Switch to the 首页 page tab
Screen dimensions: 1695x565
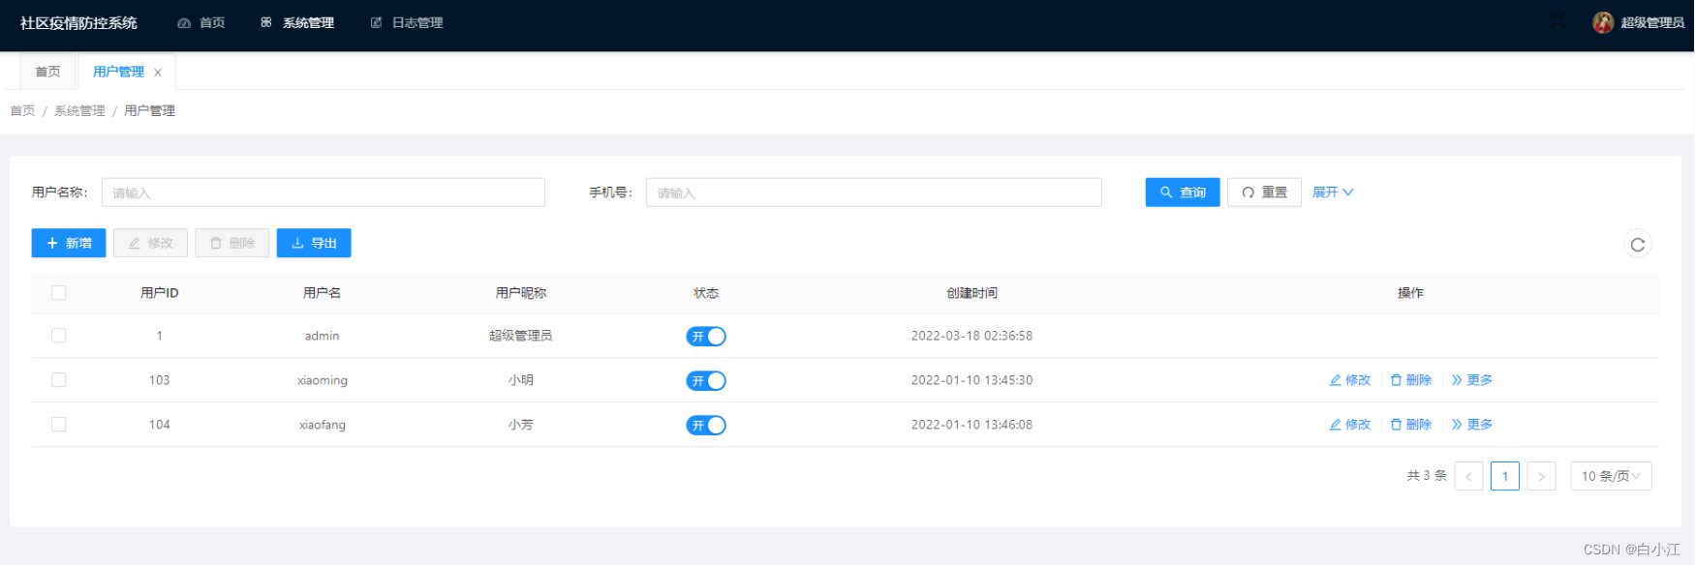(x=47, y=72)
